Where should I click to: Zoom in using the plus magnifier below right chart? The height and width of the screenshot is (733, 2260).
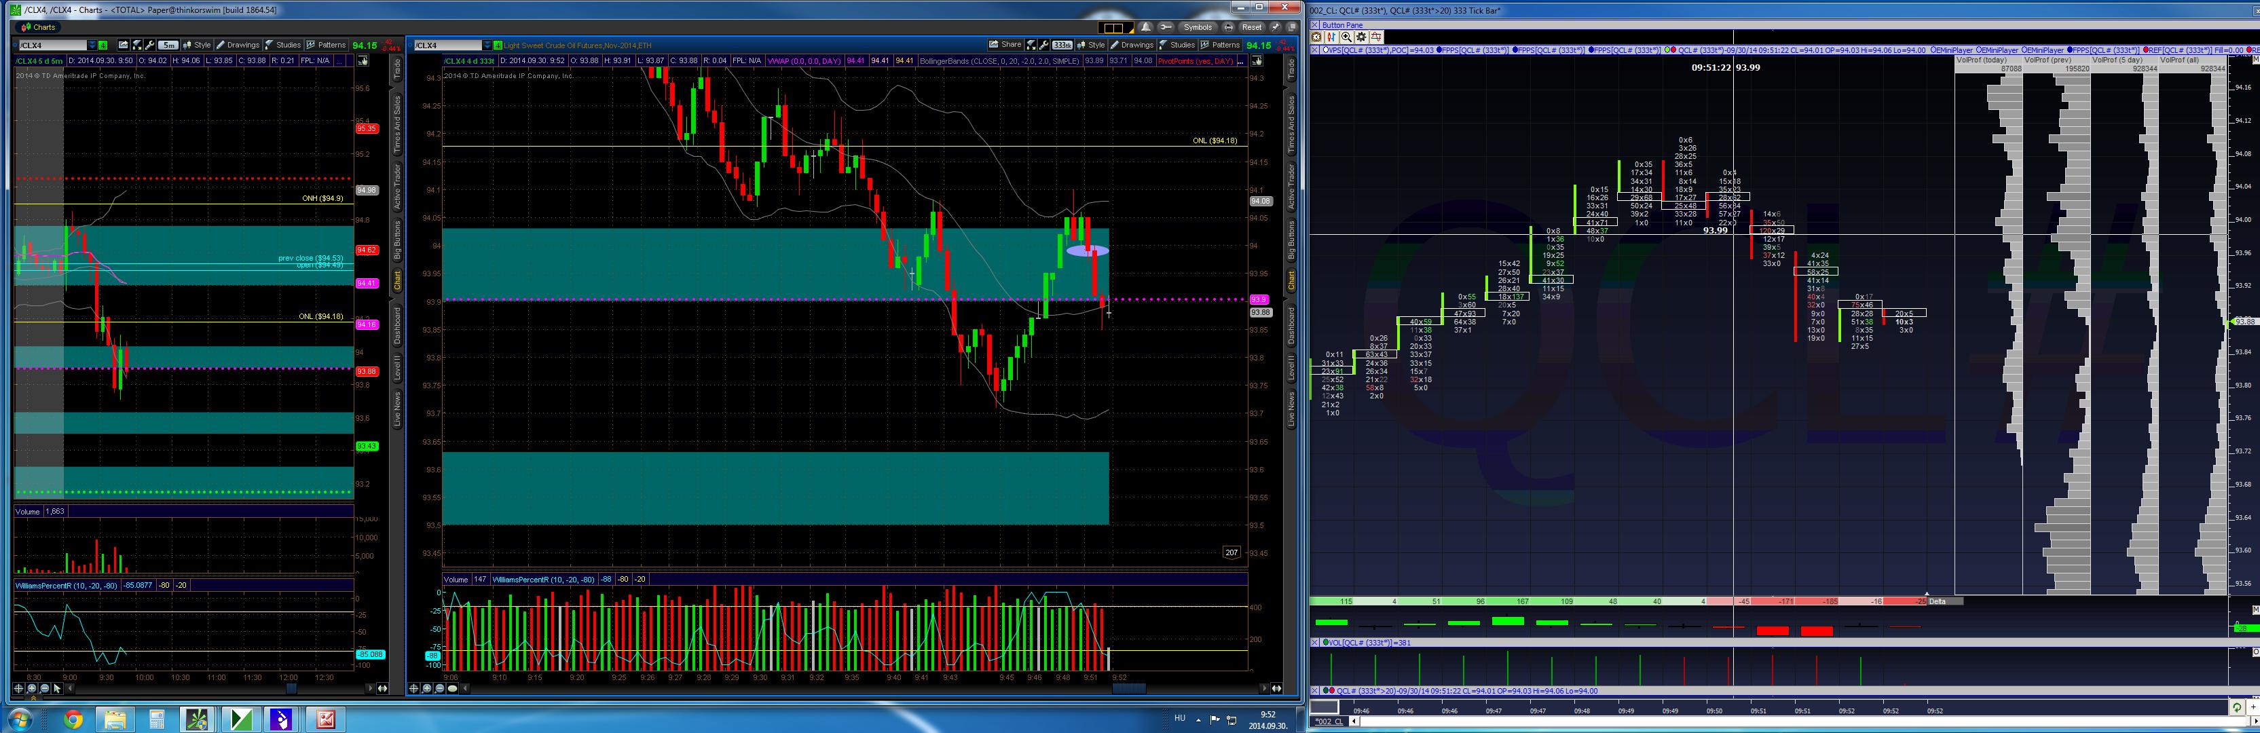click(x=426, y=688)
